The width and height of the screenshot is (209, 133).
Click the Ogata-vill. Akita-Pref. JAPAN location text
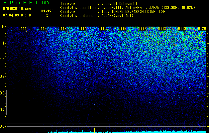pyautogui.click(x=148, y=8)
